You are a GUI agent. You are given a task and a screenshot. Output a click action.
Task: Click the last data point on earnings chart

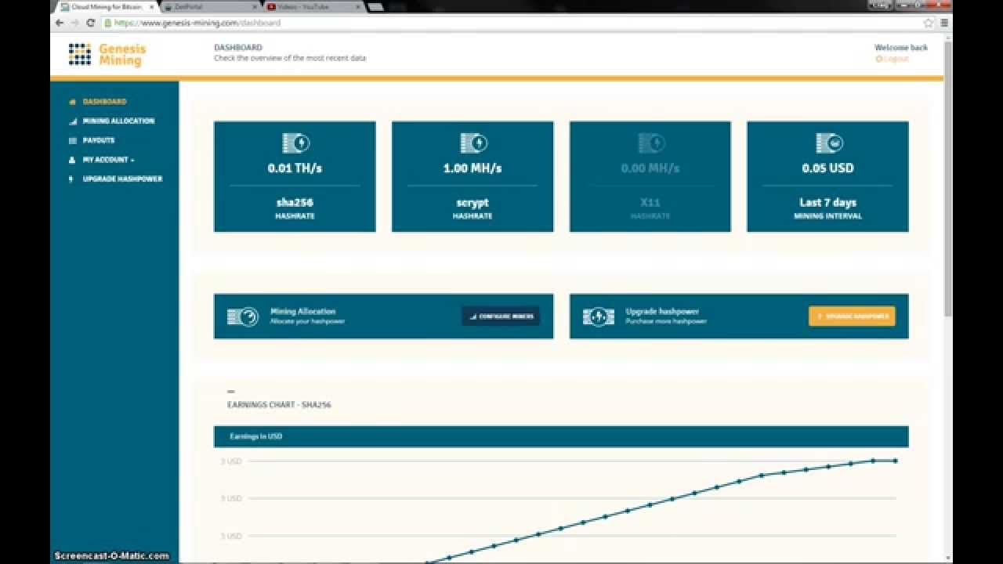pyautogui.click(x=896, y=461)
